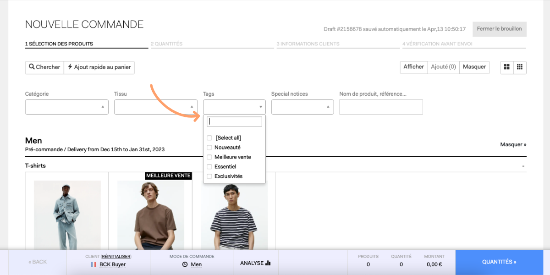Open the brown T-shirt product thumbnail
The height and width of the screenshot is (275, 550).
tap(151, 215)
